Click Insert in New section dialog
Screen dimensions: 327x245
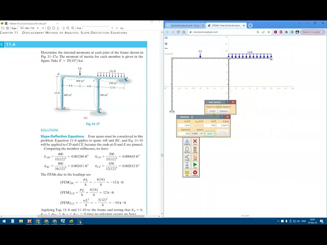pos(213,111)
